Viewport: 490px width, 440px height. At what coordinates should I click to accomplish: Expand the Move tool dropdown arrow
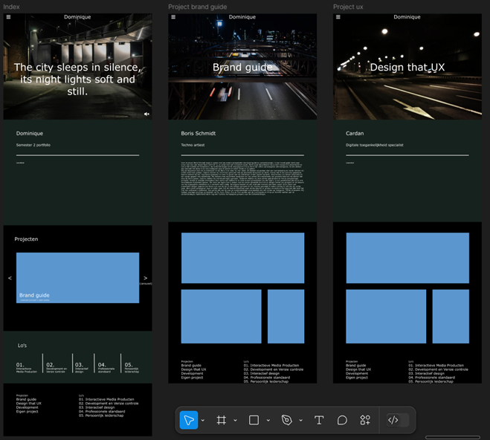click(203, 421)
